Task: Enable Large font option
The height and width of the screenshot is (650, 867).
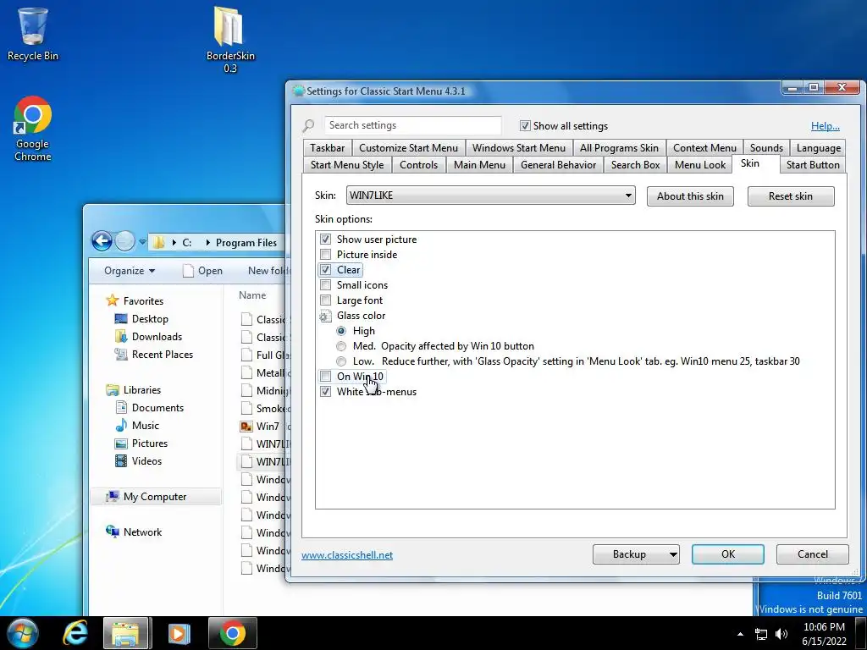Action: click(x=326, y=300)
